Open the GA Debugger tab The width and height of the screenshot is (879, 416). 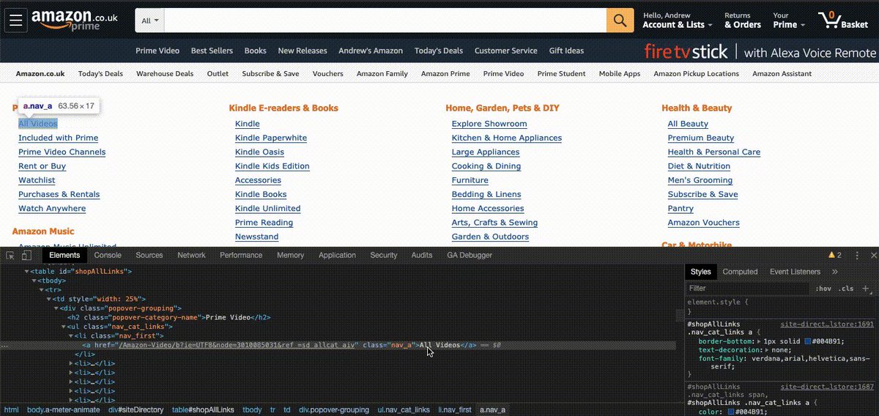click(470, 255)
